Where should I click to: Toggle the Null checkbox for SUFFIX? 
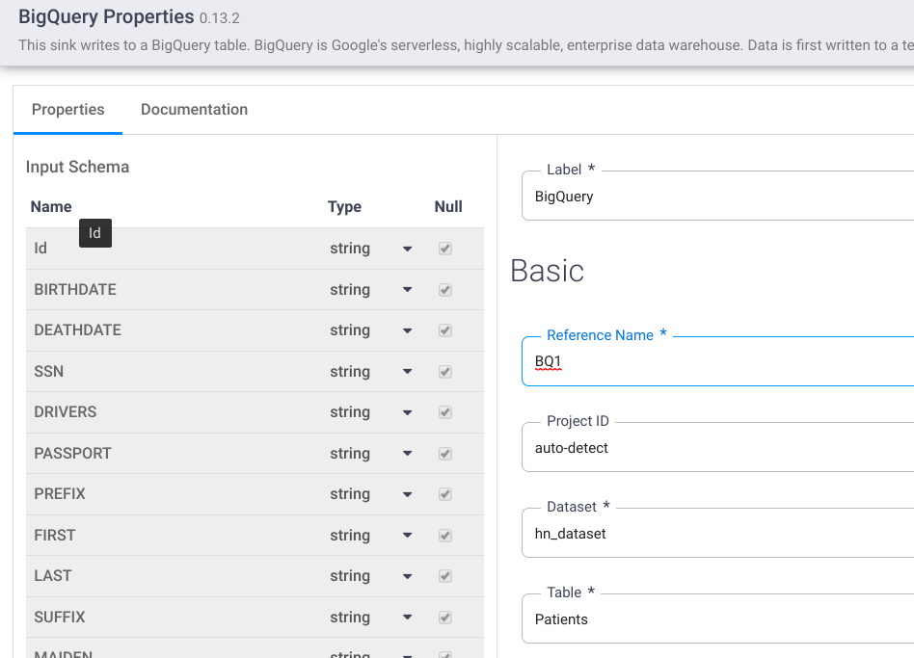pos(444,618)
